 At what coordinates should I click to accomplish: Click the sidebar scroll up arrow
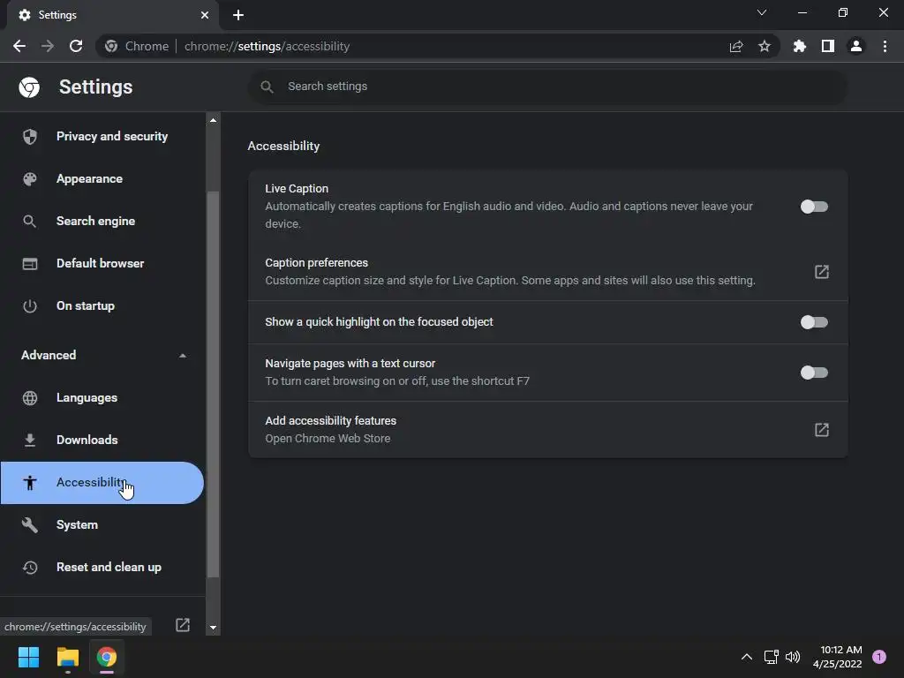coord(214,120)
